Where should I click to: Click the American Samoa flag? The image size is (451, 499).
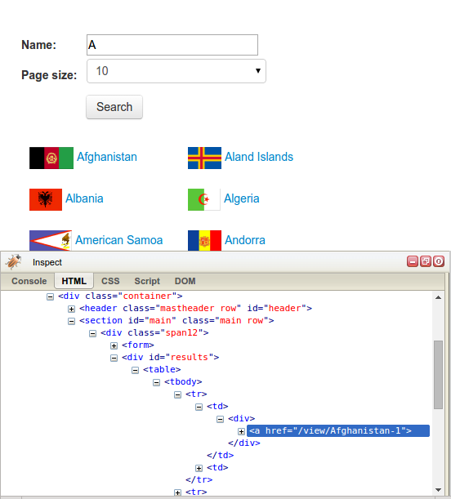click(51, 241)
